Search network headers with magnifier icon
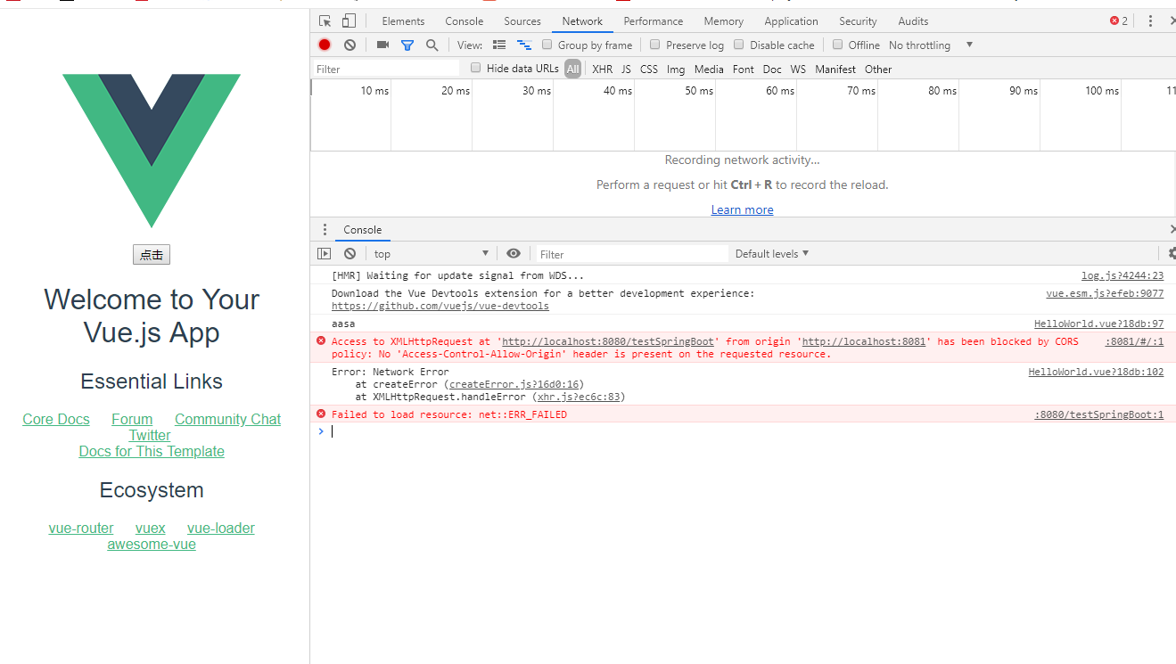Screen dimensions: 1176x664 [x=432, y=45]
